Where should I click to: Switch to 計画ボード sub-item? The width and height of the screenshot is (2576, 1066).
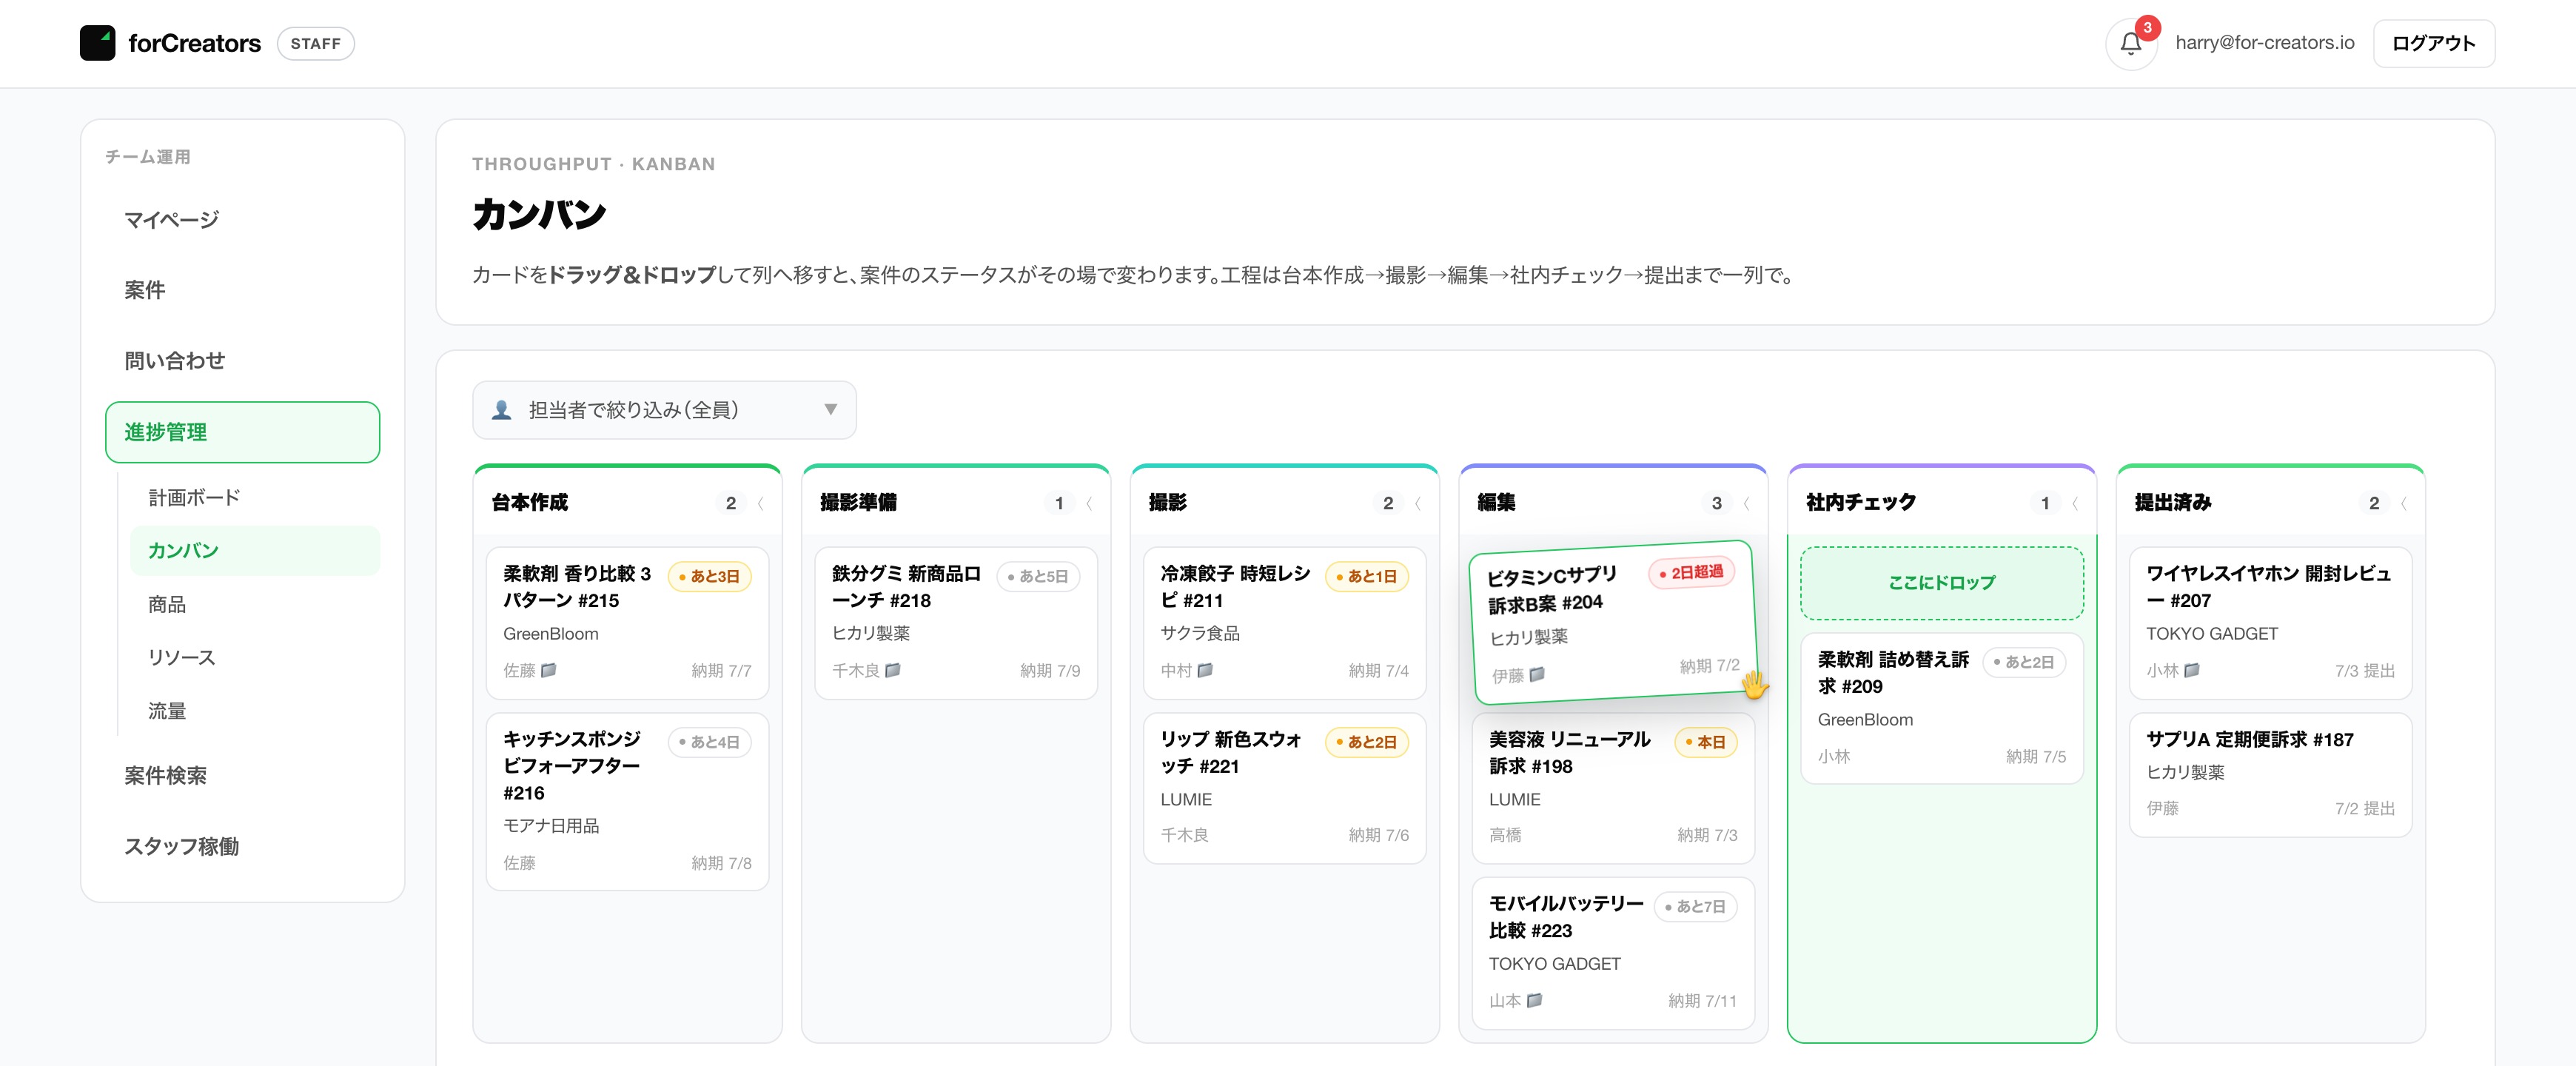click(255, 497)
